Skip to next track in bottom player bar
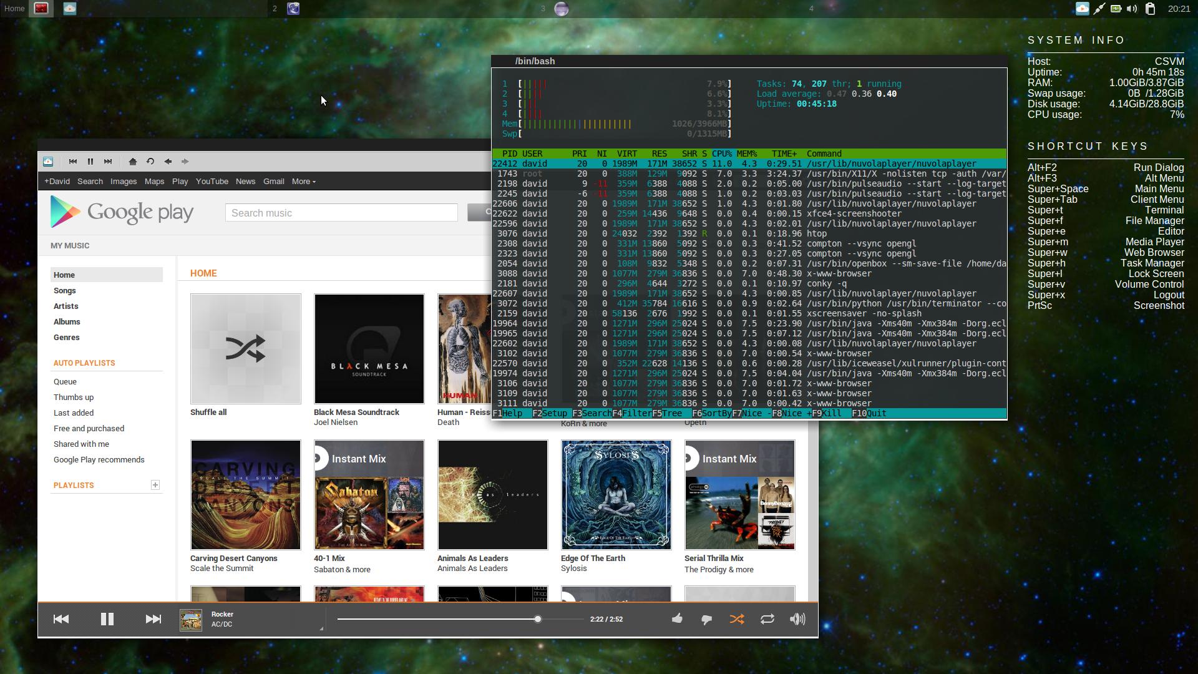This screenshot has height=674, width=1198. coord(153,619)
